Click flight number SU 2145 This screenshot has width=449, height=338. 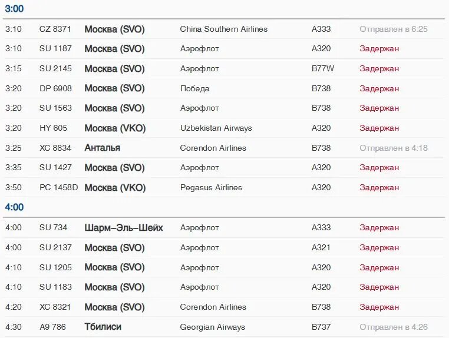55,68
